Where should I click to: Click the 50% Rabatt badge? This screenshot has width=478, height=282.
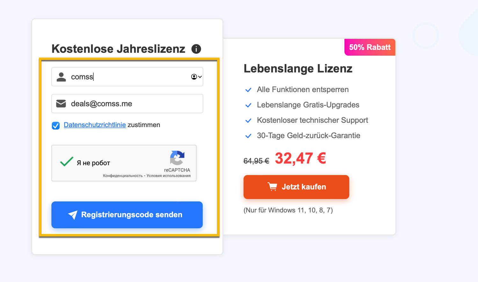click(x=370, y=47)
